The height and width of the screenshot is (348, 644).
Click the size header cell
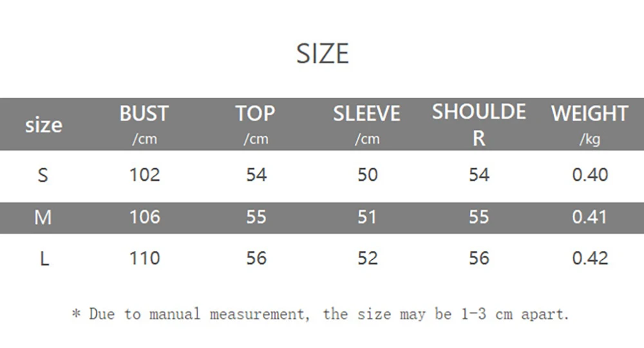tap(44, 125)
